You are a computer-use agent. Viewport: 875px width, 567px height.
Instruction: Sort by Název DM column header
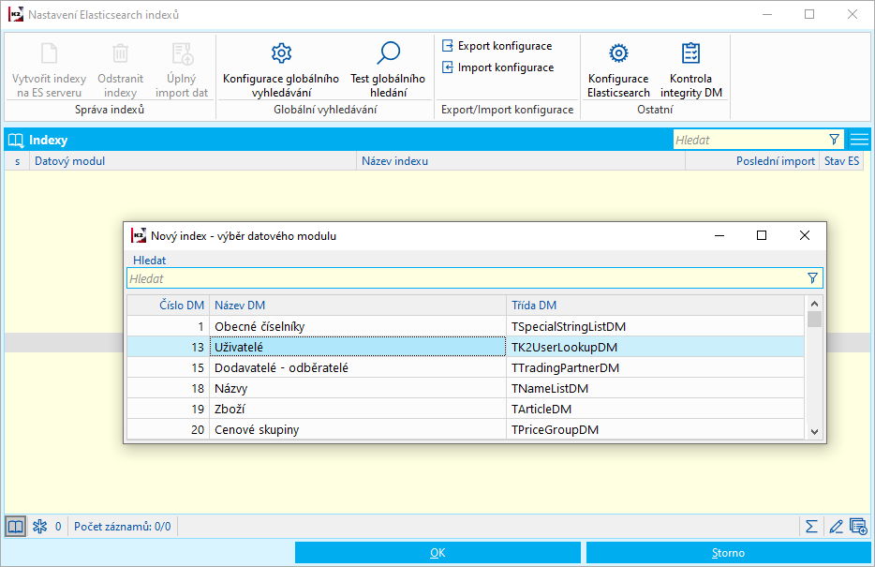coord(358,305)
